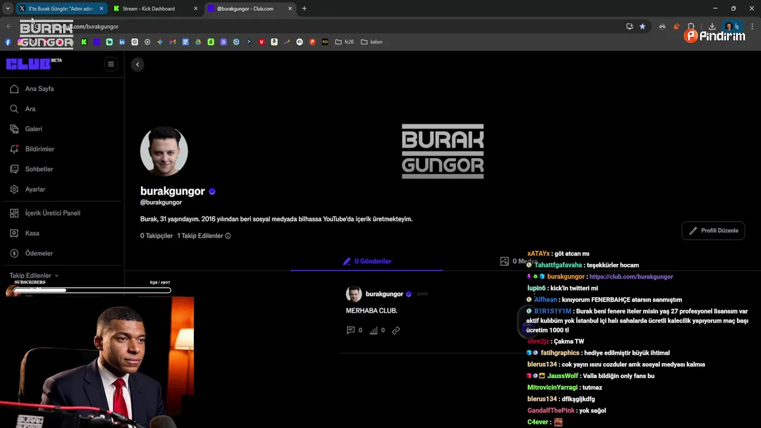Close the X'te Burak Güngör tab
This screenshot has height=428, width=761.
(x=101, y=8)
